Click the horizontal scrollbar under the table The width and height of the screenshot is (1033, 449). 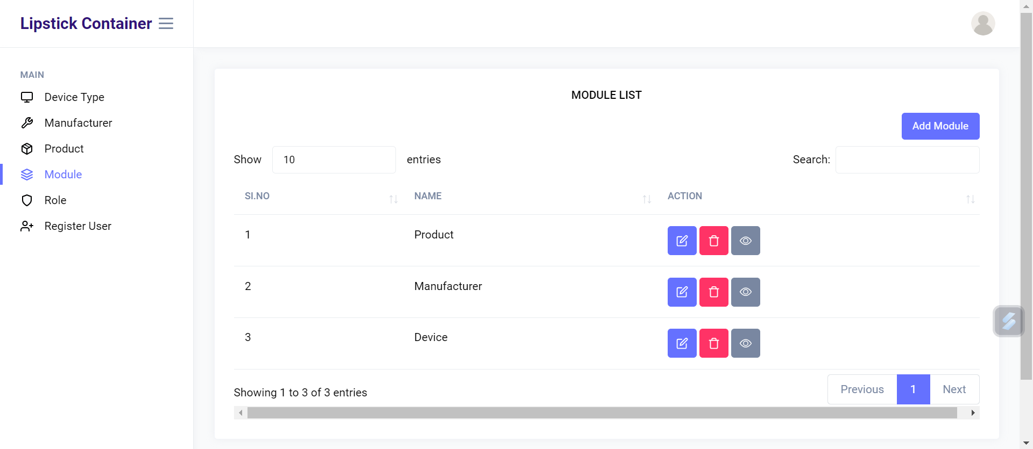pyautogui.click(x=602, y=412)
